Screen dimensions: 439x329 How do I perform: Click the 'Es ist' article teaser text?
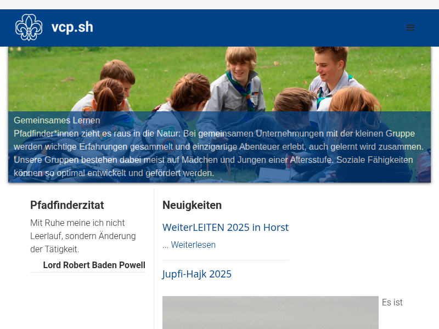[x=392, y=302]
